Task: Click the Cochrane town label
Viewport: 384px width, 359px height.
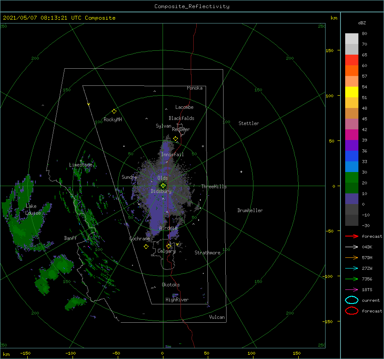Action: [x=140, y=239]
